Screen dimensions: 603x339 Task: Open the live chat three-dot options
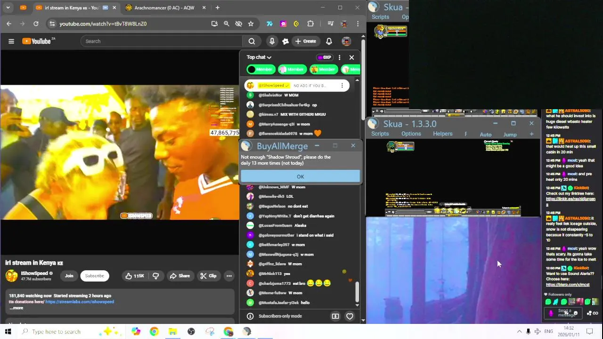pos(339,57)
